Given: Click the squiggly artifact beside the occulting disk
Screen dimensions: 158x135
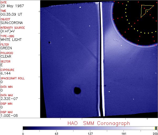Looking at the screenshot, I should coord(116,40).
